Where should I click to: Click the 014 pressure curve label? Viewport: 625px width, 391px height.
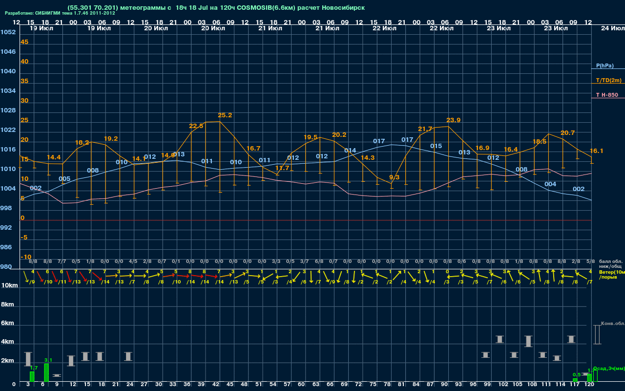point(350,151)
